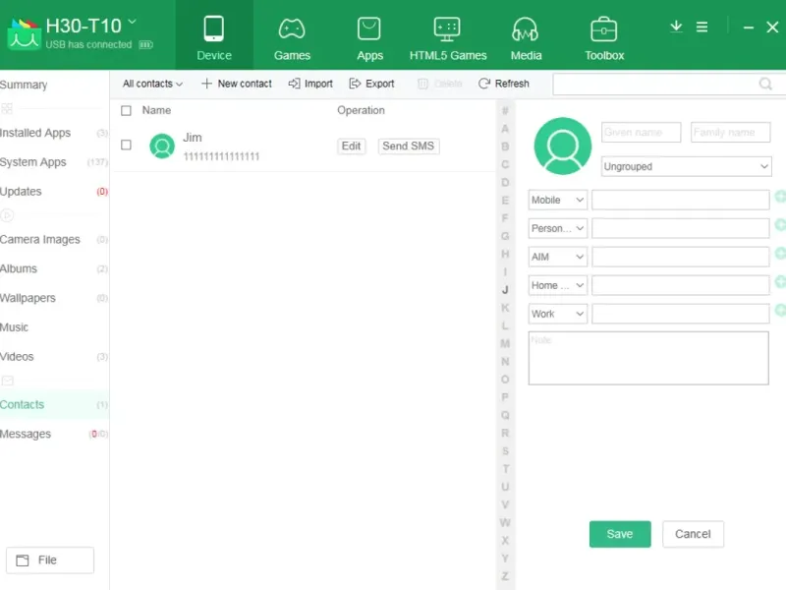Click the Note text area
The height and width of the screenshot is (590, 786).
tap(648, 358)
